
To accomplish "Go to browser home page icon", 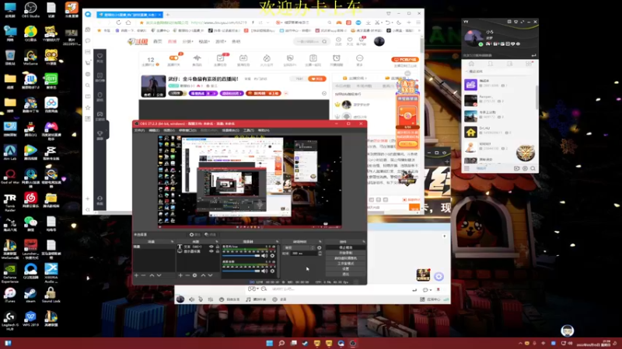I will click(128, 22).
